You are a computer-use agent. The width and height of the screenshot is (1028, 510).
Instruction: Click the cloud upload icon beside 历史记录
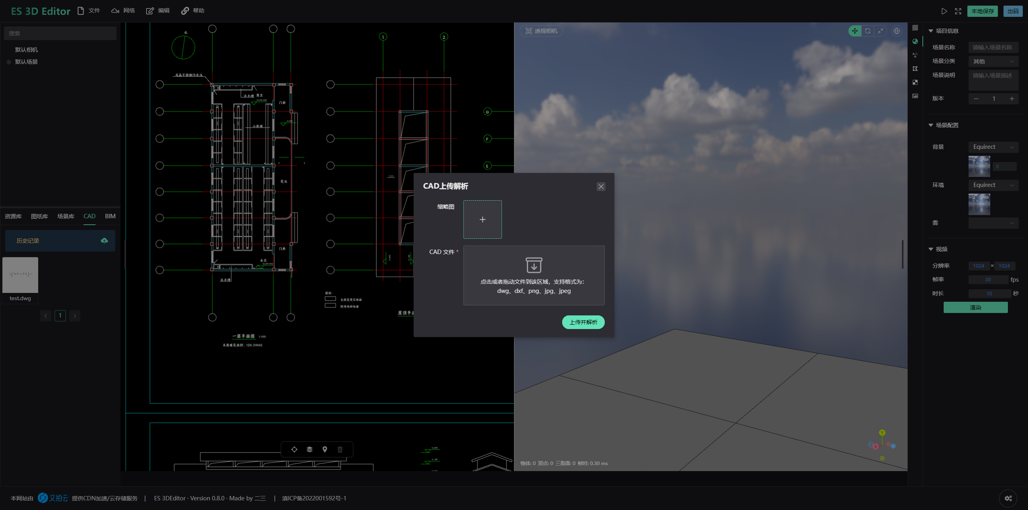click(104, 241)
